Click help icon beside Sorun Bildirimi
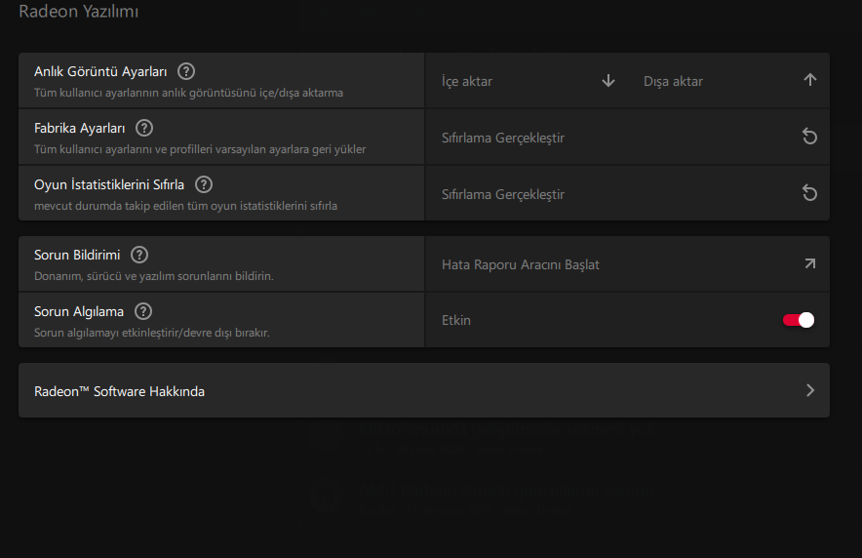862x558 pixels. [139, 255]
